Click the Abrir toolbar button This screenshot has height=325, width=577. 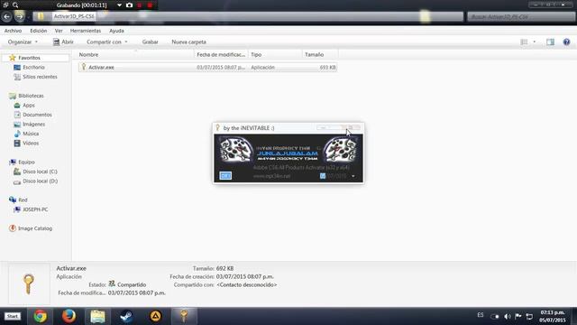point(63,42)
